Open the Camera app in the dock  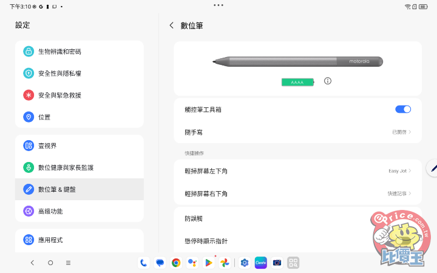click(277, 263)
